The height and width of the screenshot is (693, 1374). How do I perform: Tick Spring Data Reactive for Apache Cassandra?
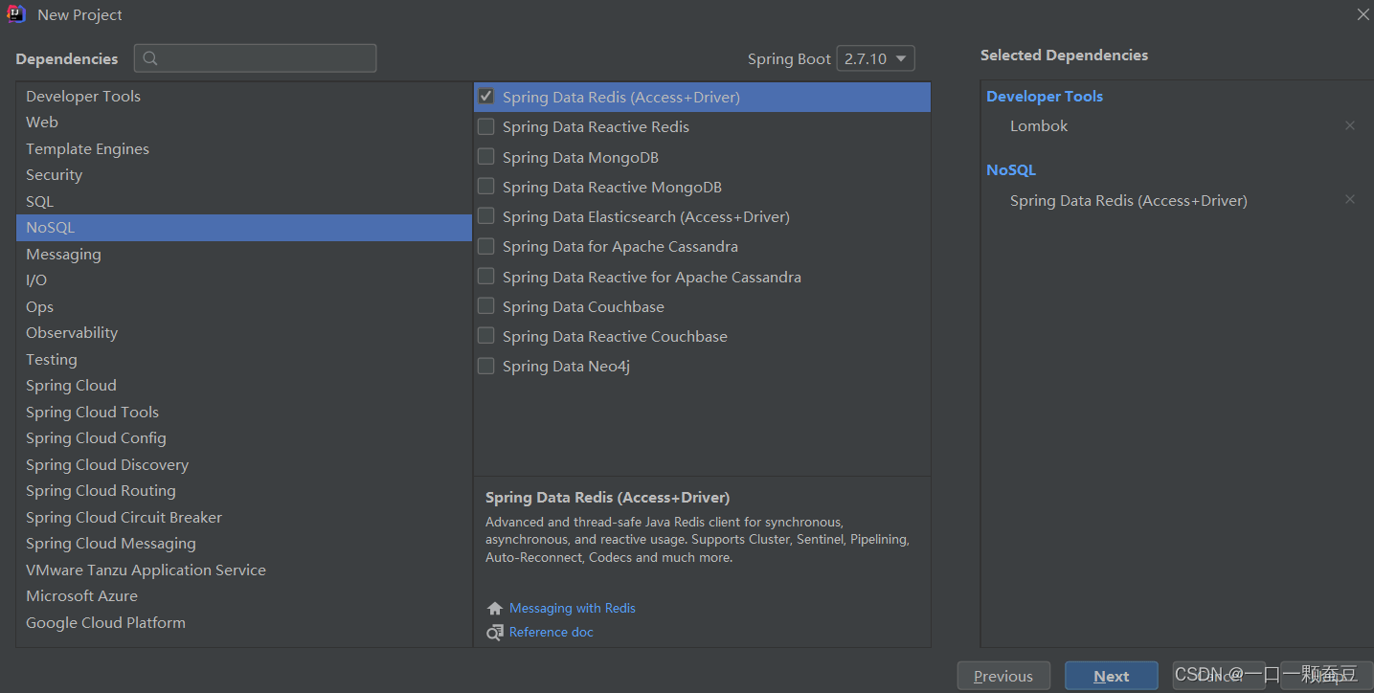[x=485, y=277]
